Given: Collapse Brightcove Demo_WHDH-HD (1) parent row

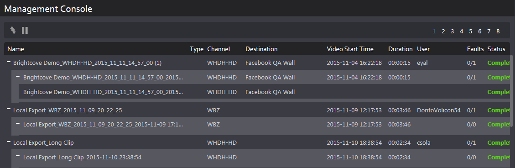Looking at the screenshot, I should pyautogui.click(x=9, y=62).
